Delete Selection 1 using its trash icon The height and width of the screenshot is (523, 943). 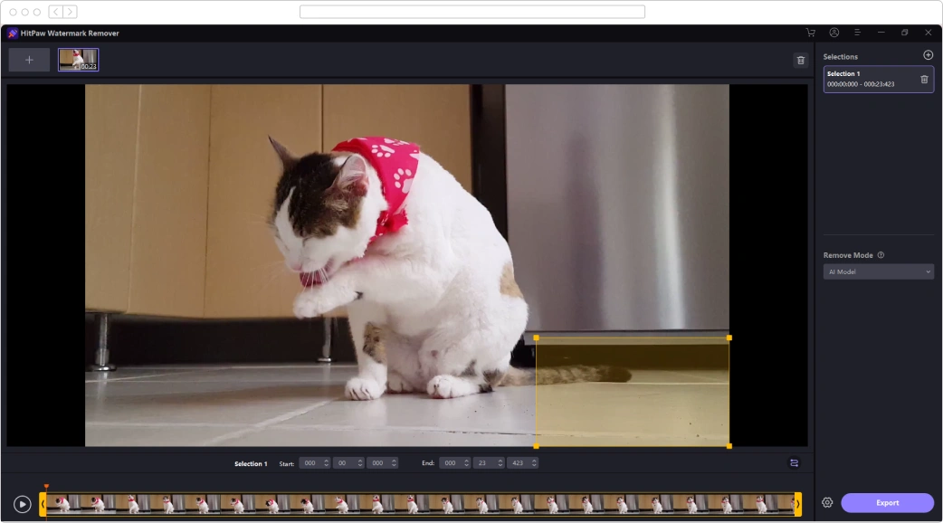coord(923,79)
